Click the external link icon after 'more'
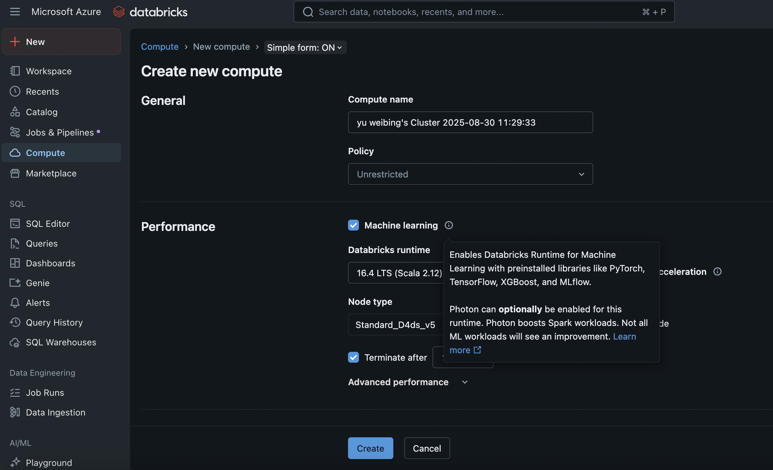 pyautogui.click(x=477, y=350)
